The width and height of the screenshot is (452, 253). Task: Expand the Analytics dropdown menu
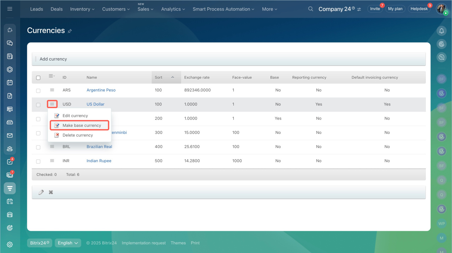173,9
